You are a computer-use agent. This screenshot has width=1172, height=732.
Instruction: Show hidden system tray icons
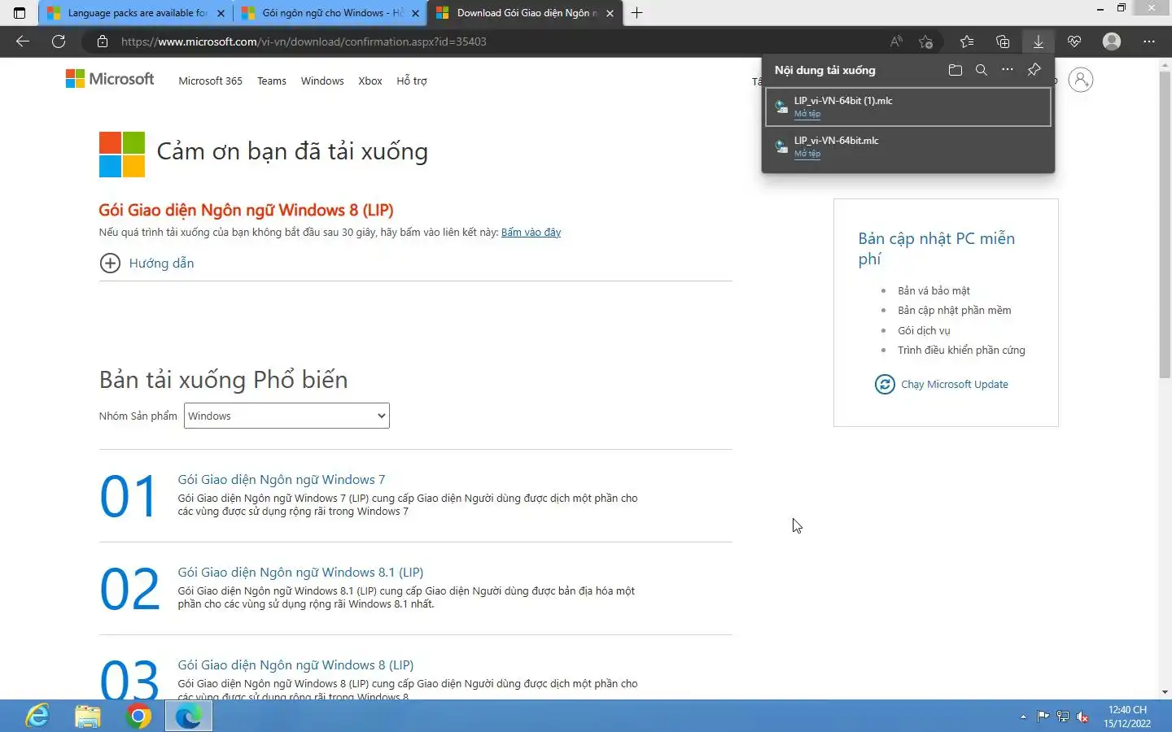point(1023,717)
